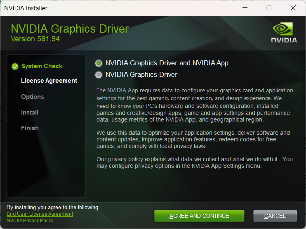Go to the Options step in sidebar
306x229 pixels.
coord(33,97)
